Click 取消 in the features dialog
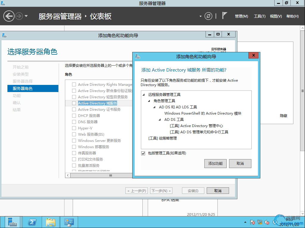The width and height of the screenshot is (305, 228). (240, 164)
